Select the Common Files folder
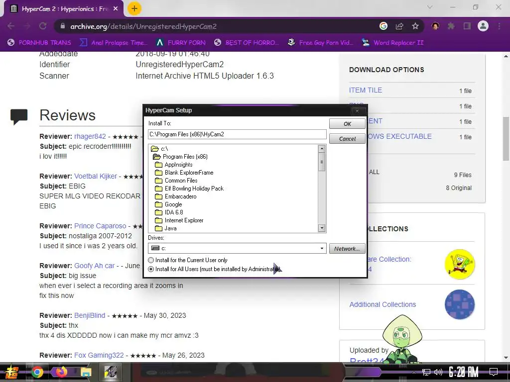This screenshot has width=510, height=382. click(x=176, y=181)
